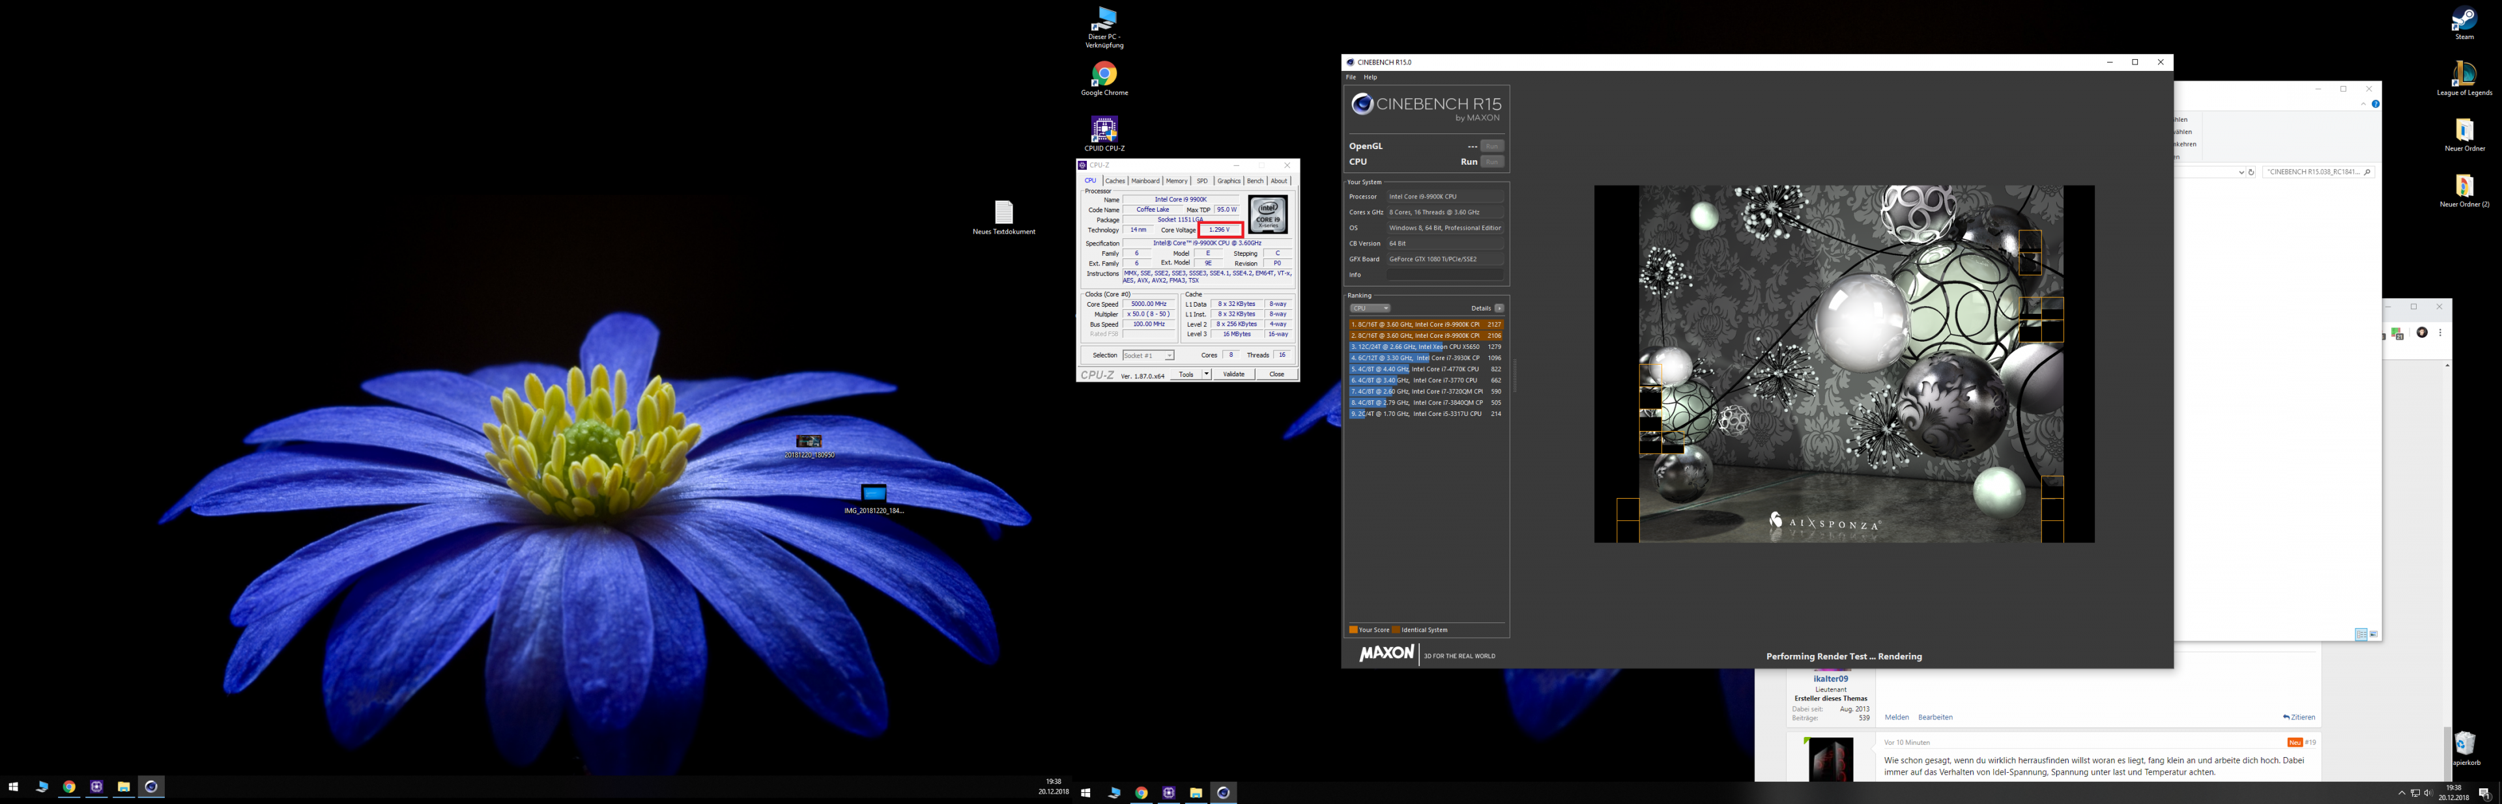Open the notification center icon in taskbar
The width and height of the screenshot is (2502, 804).
click(x=2484, y=794)
